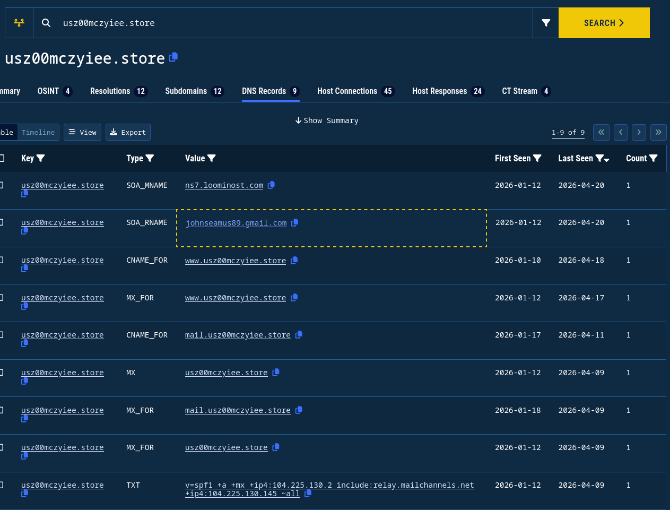Toggle select-all checkbox in table header
Viewport: 670px width, 510px height.
coord(2,158)
